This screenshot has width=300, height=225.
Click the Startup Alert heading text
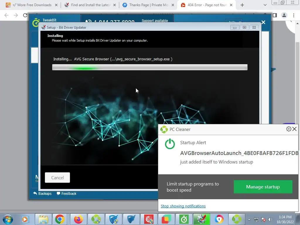click(x=193, y=143)
